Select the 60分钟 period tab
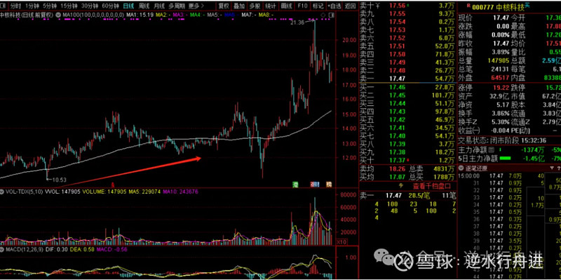This screenshot has width=561, height=280. tap(110, 6)
